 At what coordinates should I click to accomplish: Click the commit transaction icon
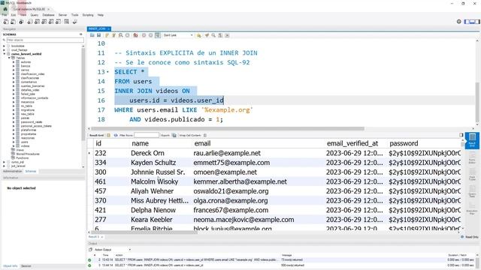pos(144,35)
